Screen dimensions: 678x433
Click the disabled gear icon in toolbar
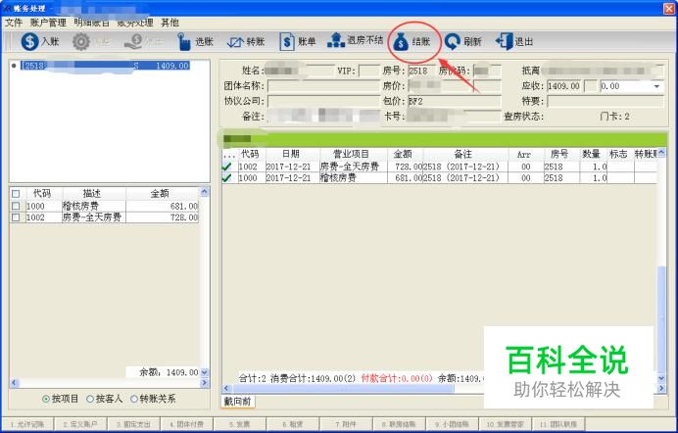(x=81, y=42)
